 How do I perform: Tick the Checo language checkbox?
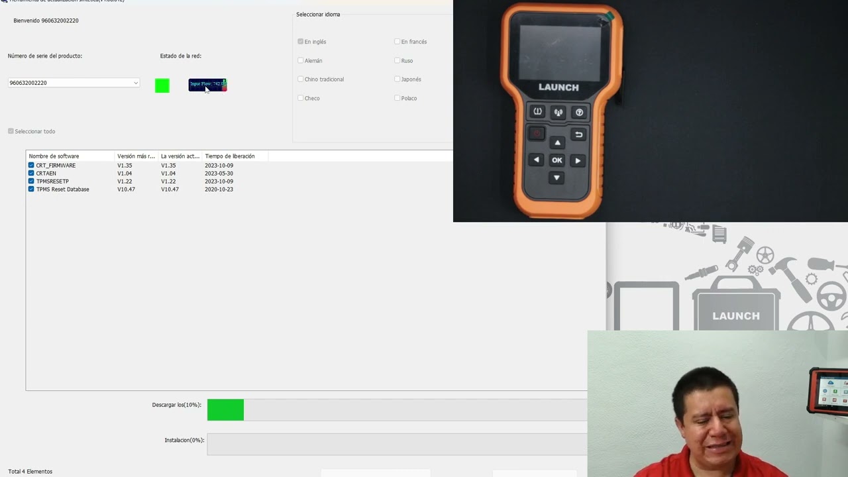click(x=301, y=98)
